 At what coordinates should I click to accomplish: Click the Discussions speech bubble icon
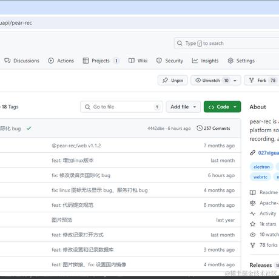tap(7, 61)
